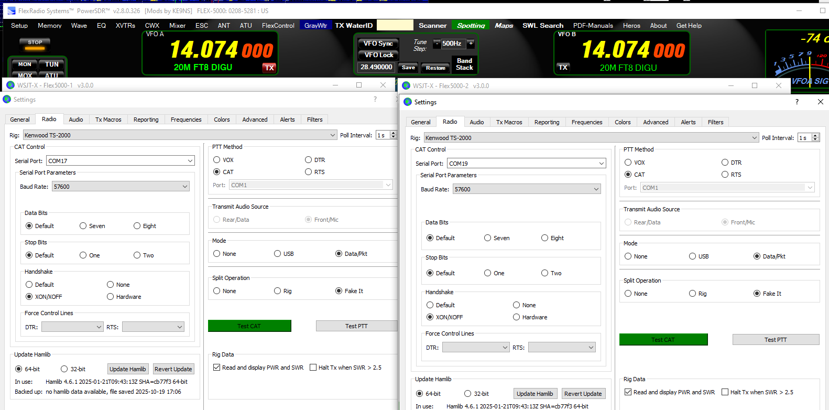Open the Setup menu in PowerSDR
This screenshot has width=829, height=410.
pyautogui.click(x=19, y=26)
